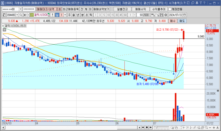
Task: Click play forward control below chart
Action: tap(140, 127)
